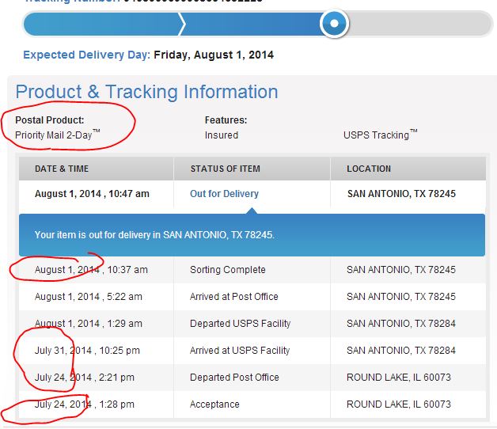The width and height of the screenshot is (497, 429).
Task: Click the Departed USPS Facility row
Action: coord(252,324)
